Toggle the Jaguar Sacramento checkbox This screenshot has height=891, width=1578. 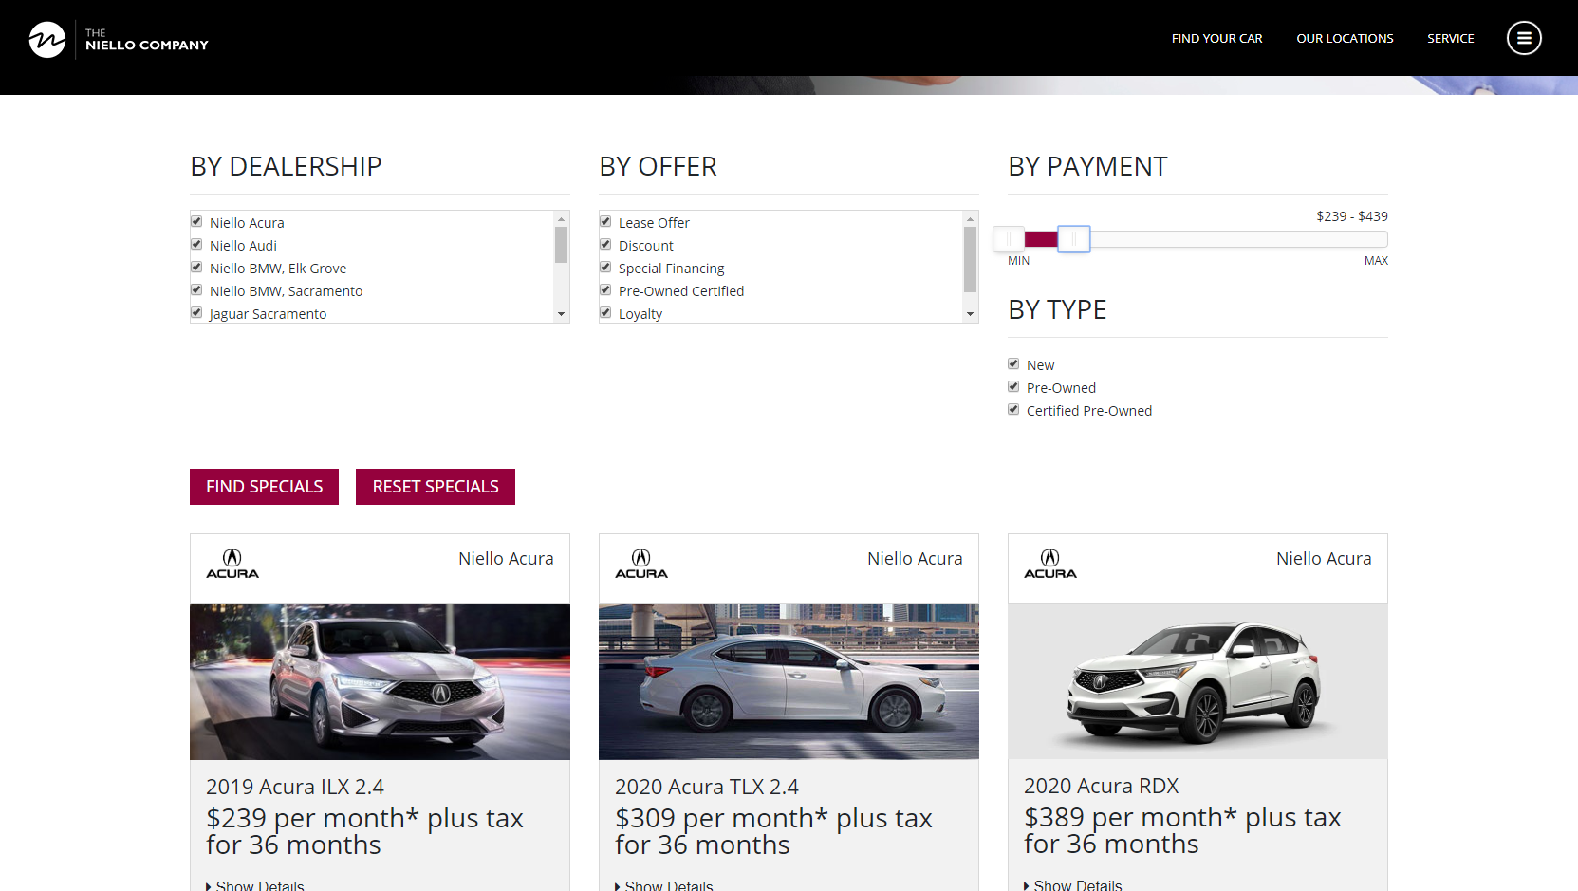(x=196, y=312)
